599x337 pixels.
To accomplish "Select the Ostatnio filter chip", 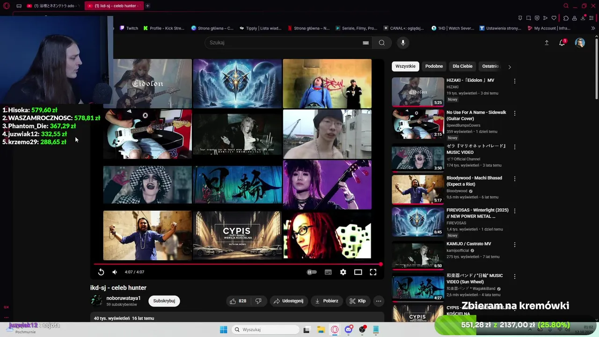I will click(490, 66).
